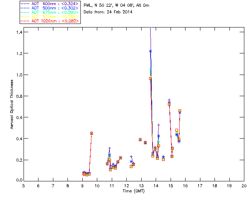Click the 0.0 y-axis tick label

(x=19, y=180)
